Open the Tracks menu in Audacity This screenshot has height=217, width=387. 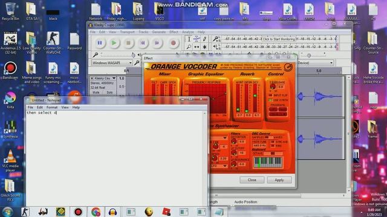pyautogui.click(x=143, y=32)
